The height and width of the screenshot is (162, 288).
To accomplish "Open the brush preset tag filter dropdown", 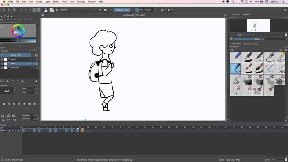I will click(253, 50).
